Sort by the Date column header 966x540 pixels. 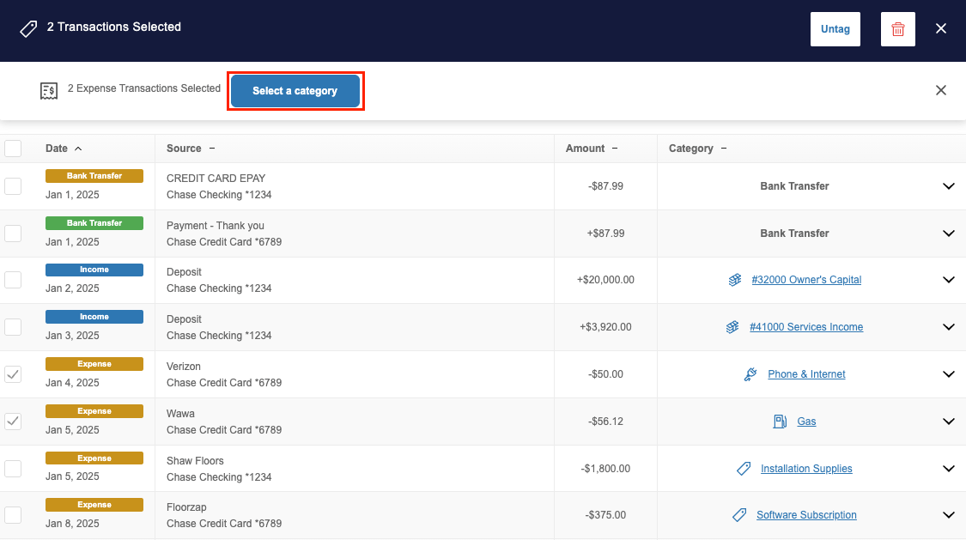click(57, 149)
